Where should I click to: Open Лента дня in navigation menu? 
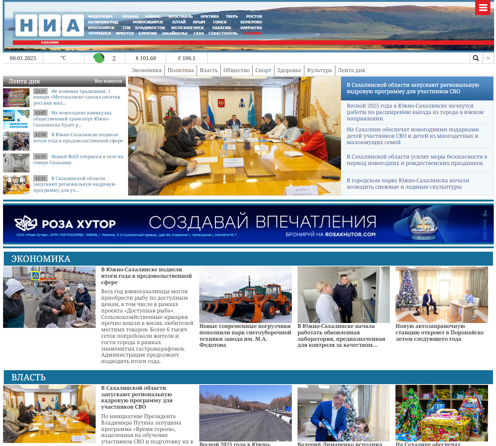pos(351,70)
